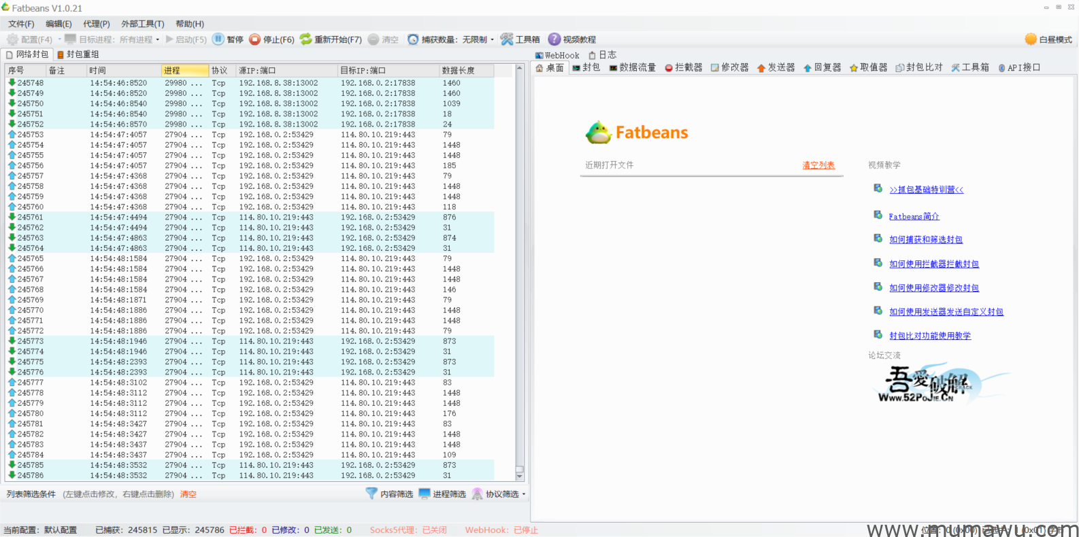Open 如何使用修改器修改封包 tutorial link
This screenshot has width=1079, height=537.
click(934, 288)
